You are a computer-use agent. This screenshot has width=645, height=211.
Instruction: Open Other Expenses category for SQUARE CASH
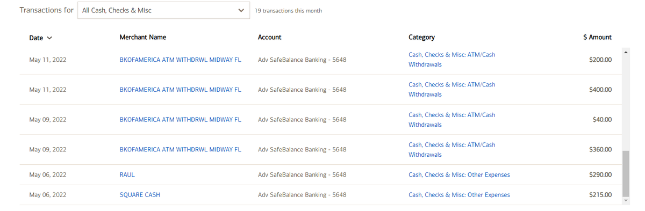click(459, 195)
